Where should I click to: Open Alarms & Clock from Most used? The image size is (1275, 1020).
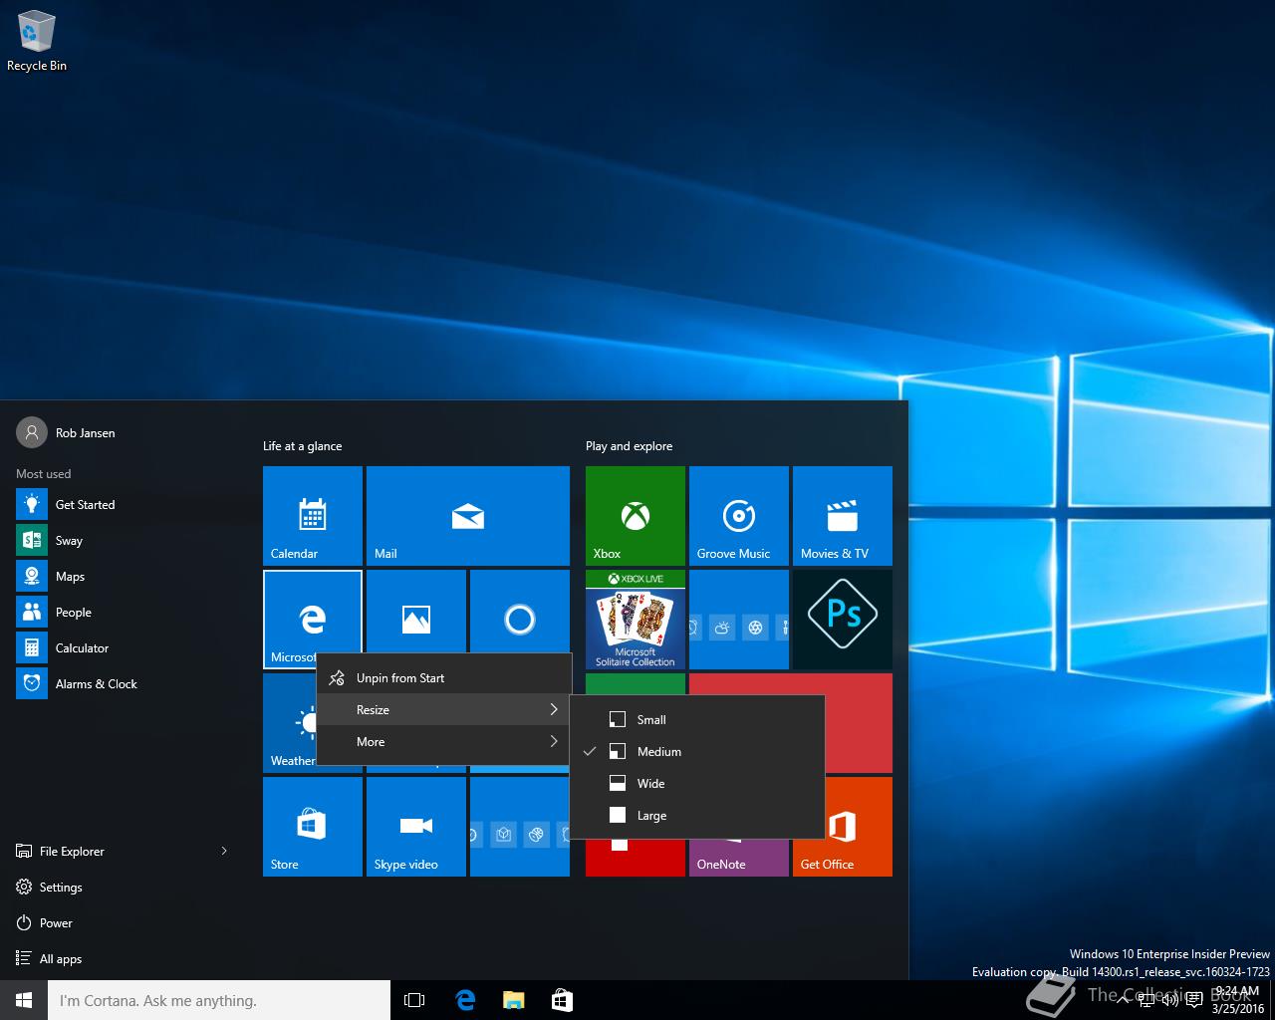point(124,684)
